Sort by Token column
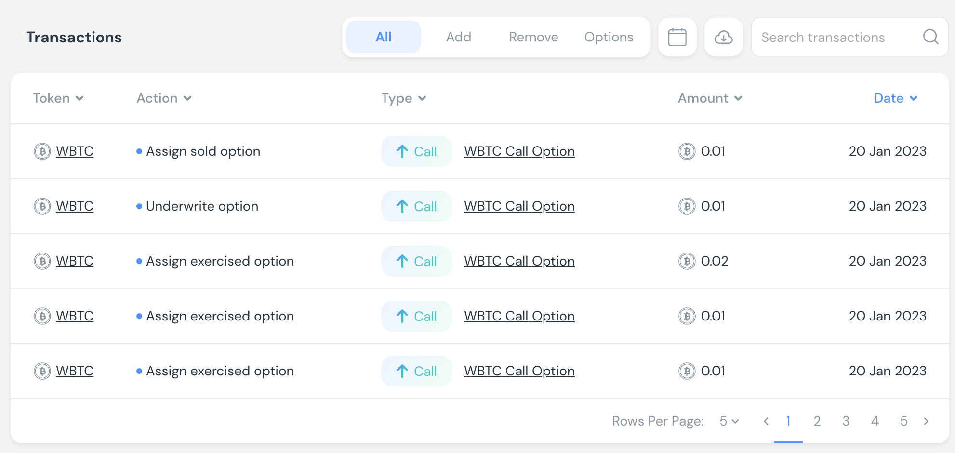This screenshot has width=955, height=453. tap(58, 98)
